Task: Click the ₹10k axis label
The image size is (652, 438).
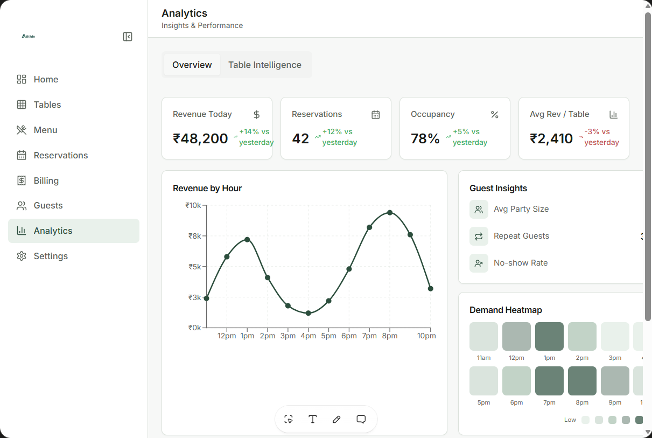Action: (x=193, y=205)
